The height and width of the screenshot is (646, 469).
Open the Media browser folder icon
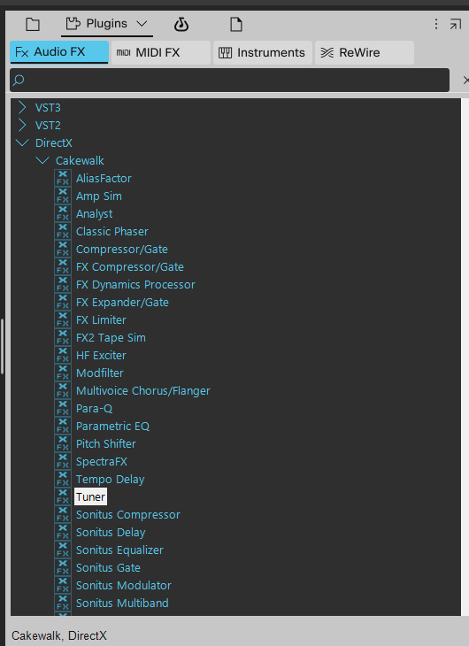click(33, 24)
